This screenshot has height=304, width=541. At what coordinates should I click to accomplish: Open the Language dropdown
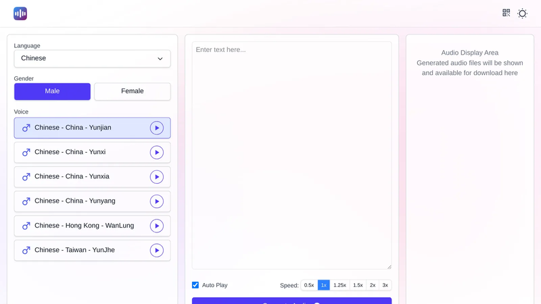point(92,59)
